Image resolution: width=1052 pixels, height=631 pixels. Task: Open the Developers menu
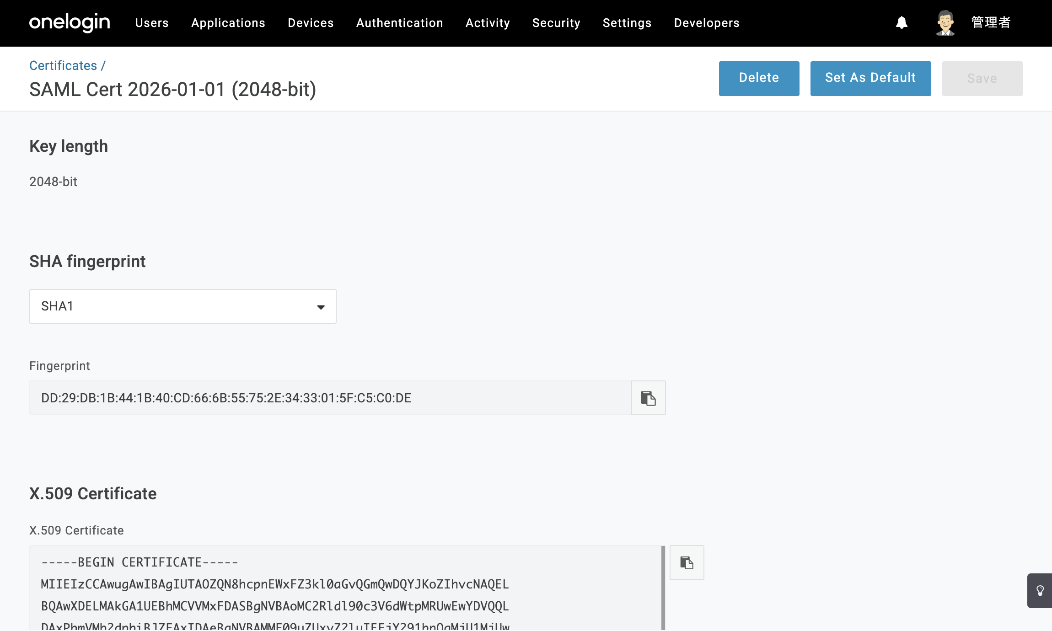point(707,23)
